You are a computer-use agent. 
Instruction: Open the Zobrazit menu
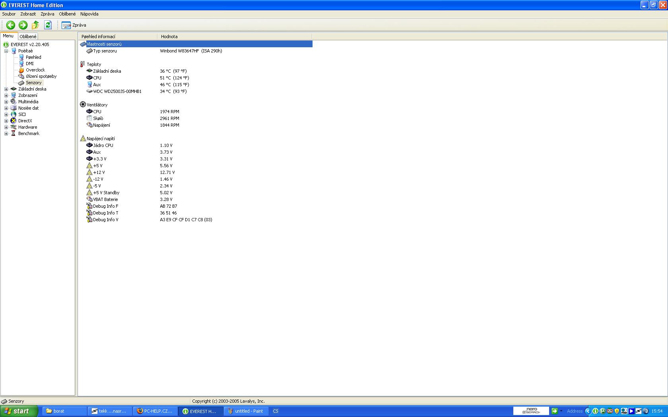tap(28, 14)
